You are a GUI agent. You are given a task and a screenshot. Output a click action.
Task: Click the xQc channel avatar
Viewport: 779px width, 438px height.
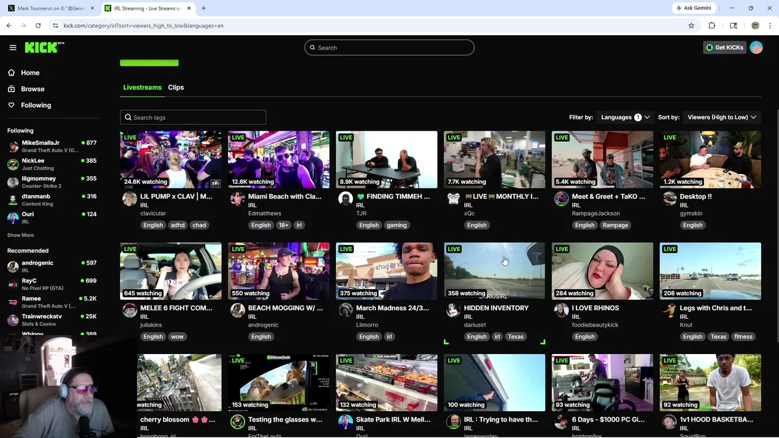pos(453,199)
